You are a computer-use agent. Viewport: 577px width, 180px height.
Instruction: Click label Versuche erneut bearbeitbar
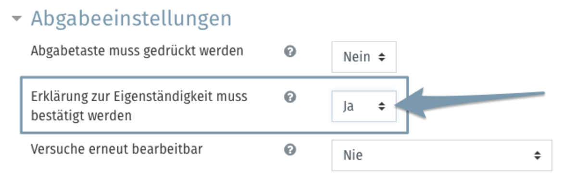[116, 149]
